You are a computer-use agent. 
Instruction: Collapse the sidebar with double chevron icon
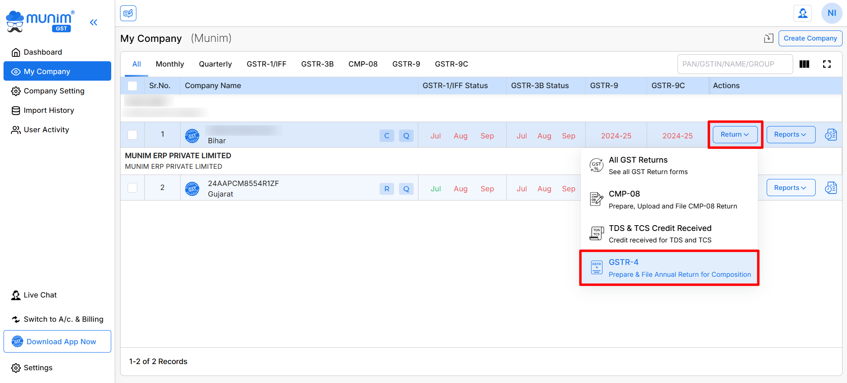(x=94, y=22)
